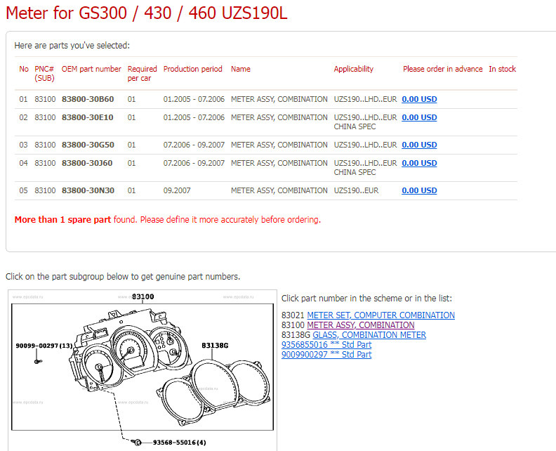Image resolution: width=556 pixels, height=451 pixels.
Task: Open GLASS, COMBINATION METER link
Action: pos(369,335)
